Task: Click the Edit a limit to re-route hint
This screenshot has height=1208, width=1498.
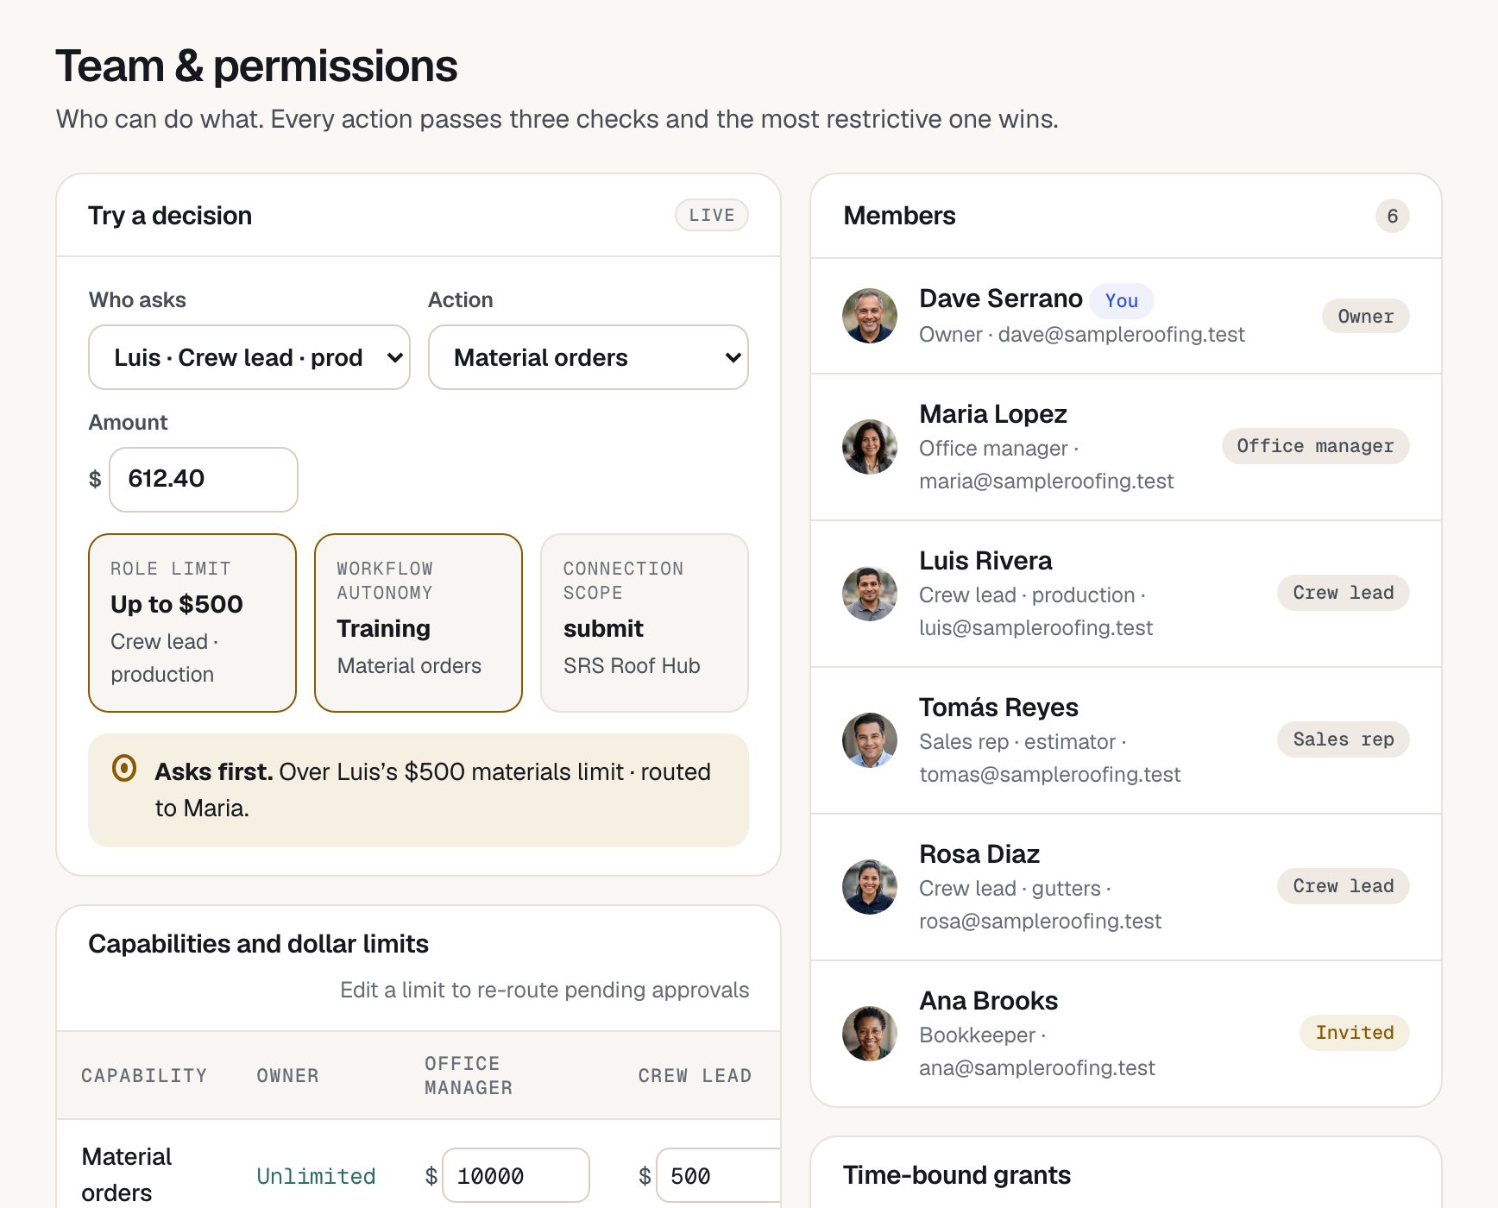Action: (544, 990)
